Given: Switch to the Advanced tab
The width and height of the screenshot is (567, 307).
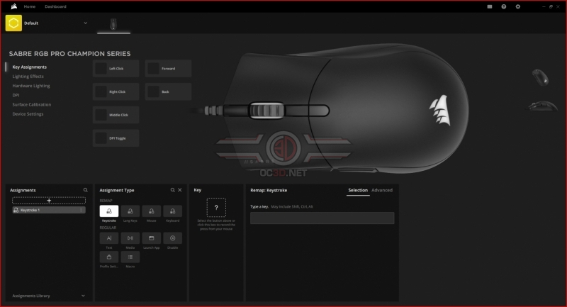Looking at the screenshot, I should pyautogui.click(x=382, y=190).
